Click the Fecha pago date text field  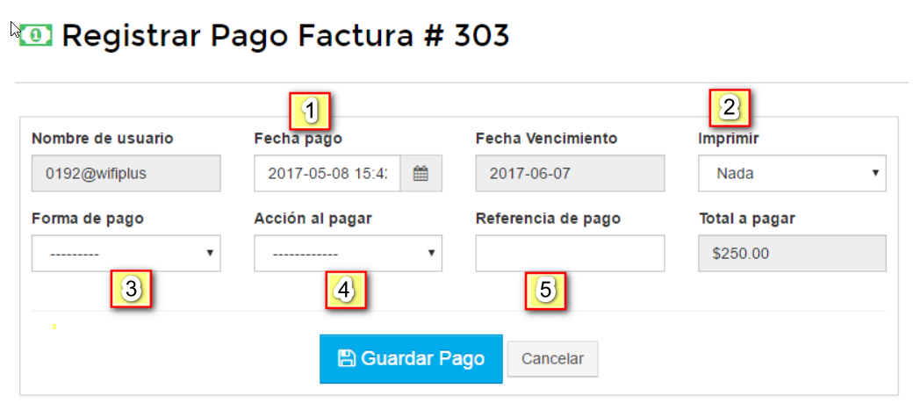327,174
